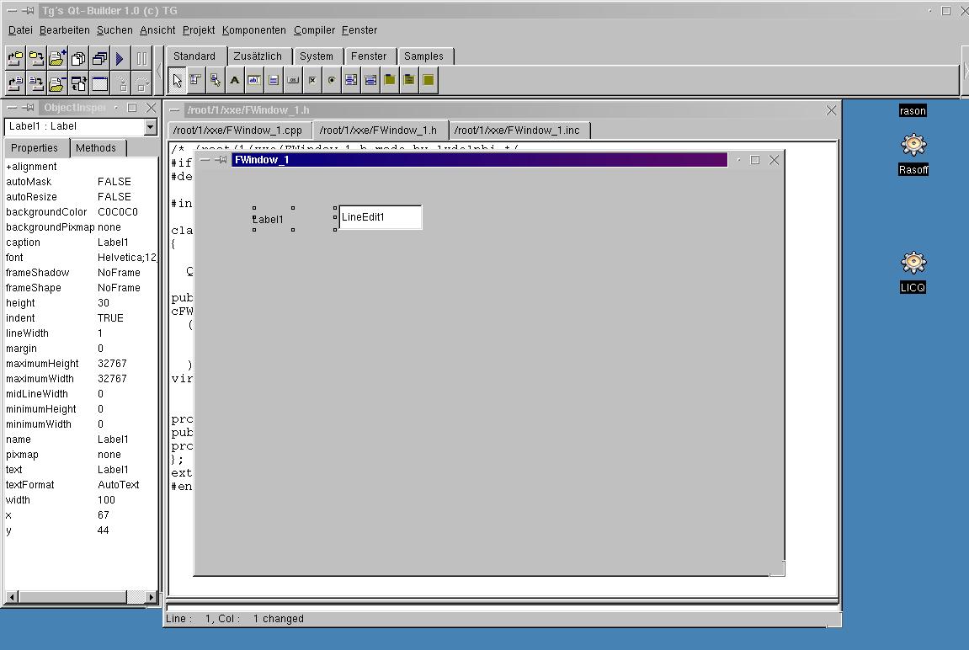Toggle the autoResize FALSE property value
Image resolution: width=969 pixels, height=650 pixels.
point(114,197)
